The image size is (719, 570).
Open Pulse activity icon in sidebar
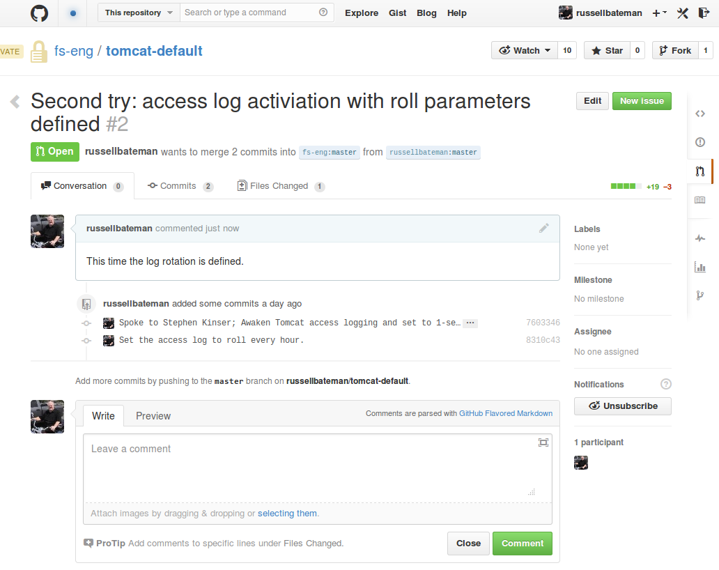pyautogui.click(x=699, y=238)
